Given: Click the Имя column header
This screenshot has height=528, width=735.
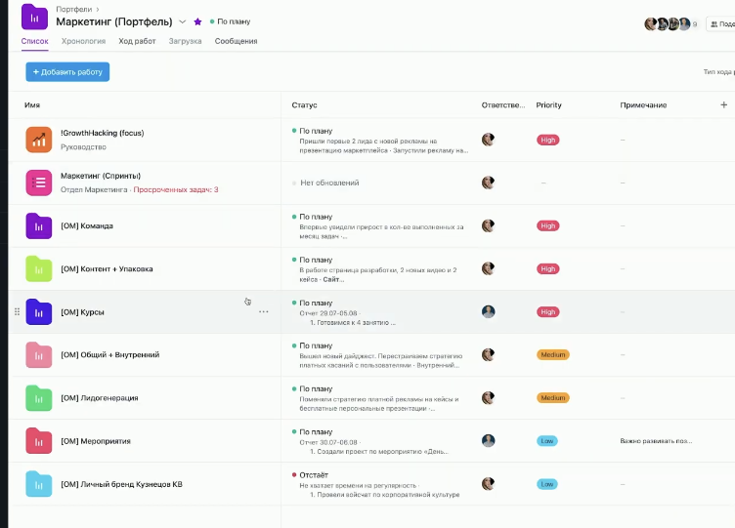Looking at the screenshot, I should click(32, 105).
